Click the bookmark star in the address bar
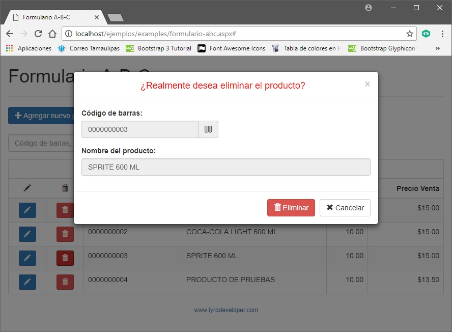This screenshot has width=452, height=332. [409, 33]
